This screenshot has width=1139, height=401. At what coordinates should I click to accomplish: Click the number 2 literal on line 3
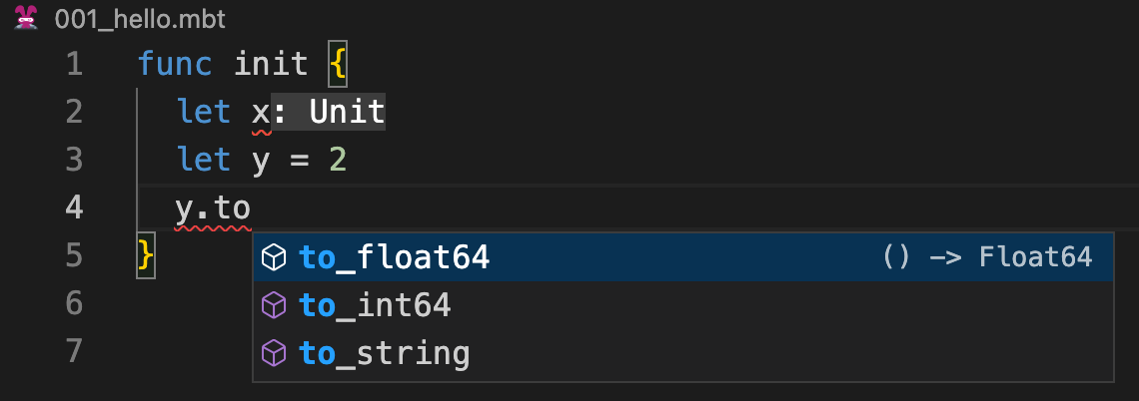337,161
